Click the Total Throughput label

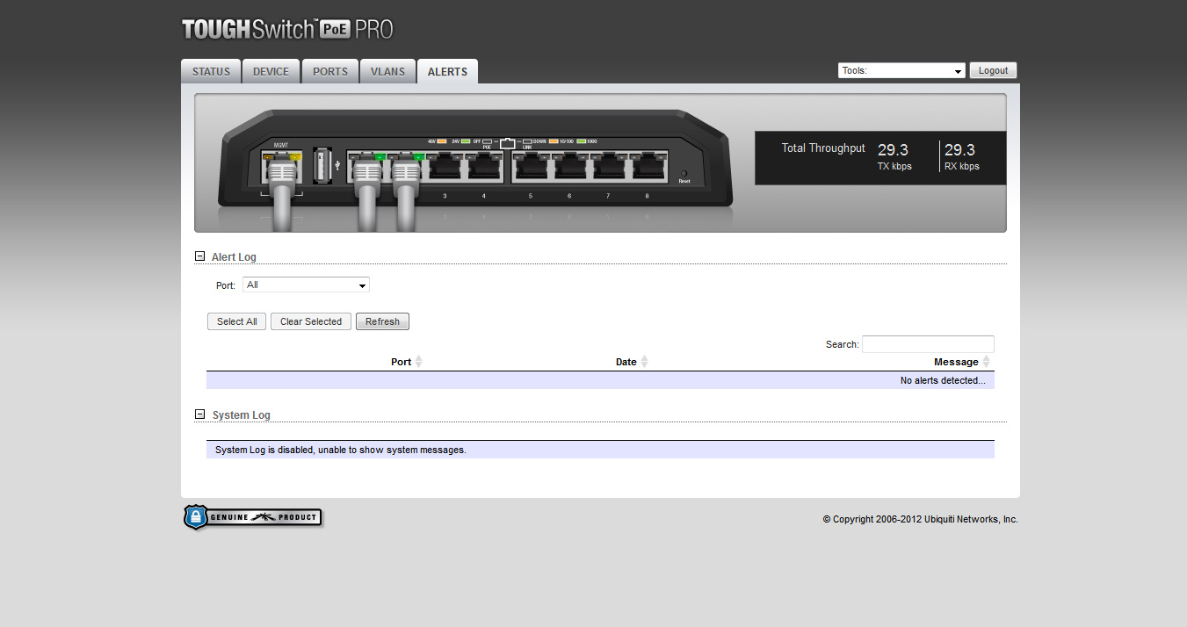click(x=823, y=148)
